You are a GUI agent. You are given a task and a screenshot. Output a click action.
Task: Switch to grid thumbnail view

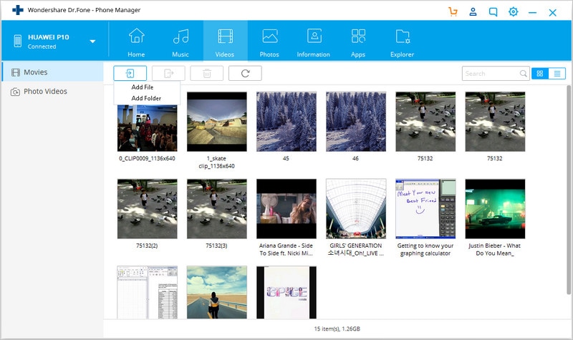click(x=540, y=74)
